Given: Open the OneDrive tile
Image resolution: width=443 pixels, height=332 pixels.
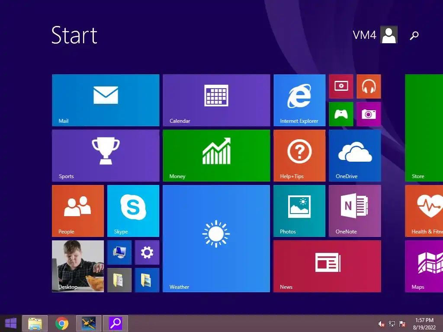Looking at the screenshot, I should coord(355,156).
